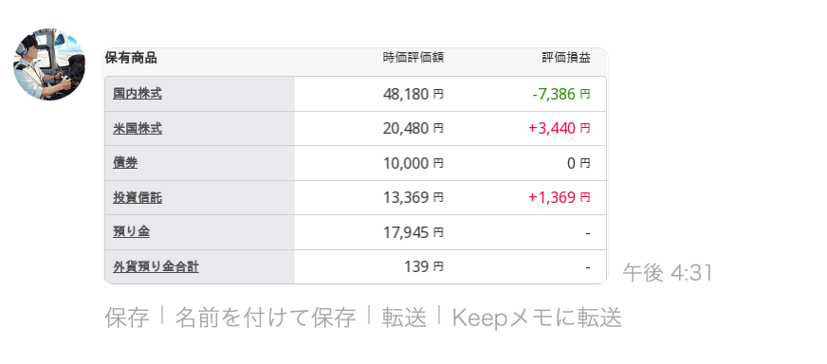Open the 預り金 link
The image size is (827, 364).
pos(131,231)
